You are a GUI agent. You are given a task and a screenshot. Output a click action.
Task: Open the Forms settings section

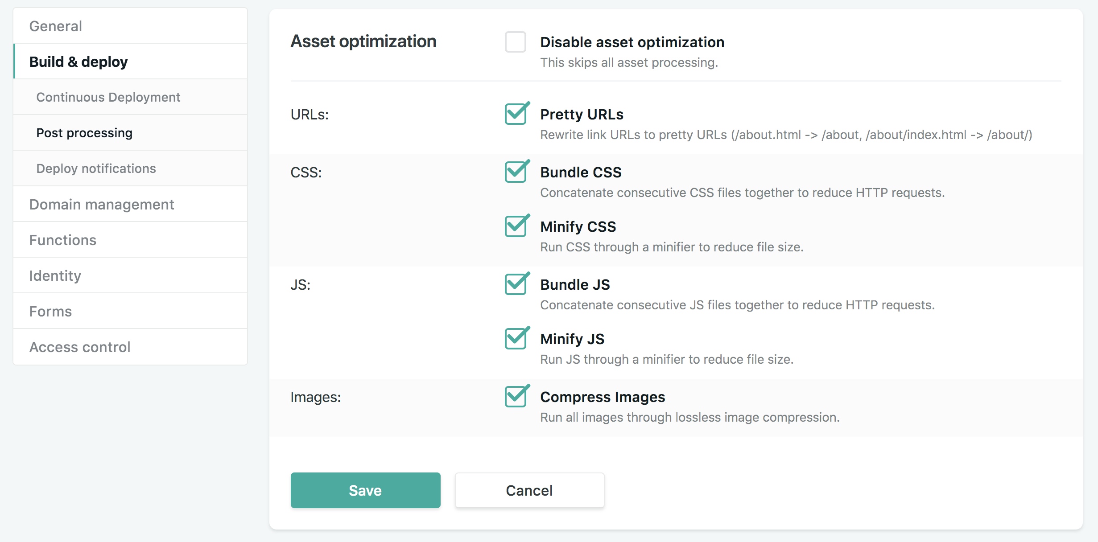tap(50, 312)
